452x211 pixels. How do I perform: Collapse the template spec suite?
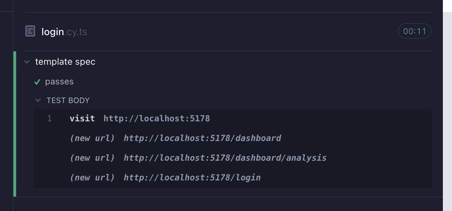pyautogui.click(x=26, y=62)
